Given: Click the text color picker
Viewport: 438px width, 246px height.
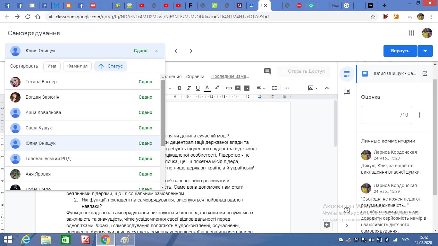Looking at the screenshot, I should point(207,88).
